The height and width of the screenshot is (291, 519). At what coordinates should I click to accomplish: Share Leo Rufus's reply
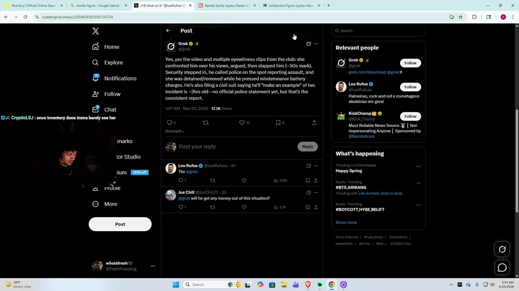click(x=316, y=180)
